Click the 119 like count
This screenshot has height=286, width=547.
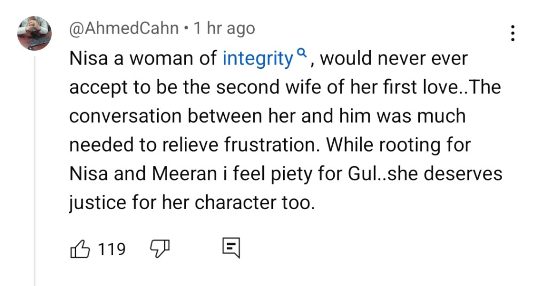point(112,249)
